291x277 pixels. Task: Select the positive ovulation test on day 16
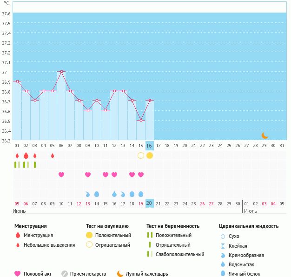150,155
